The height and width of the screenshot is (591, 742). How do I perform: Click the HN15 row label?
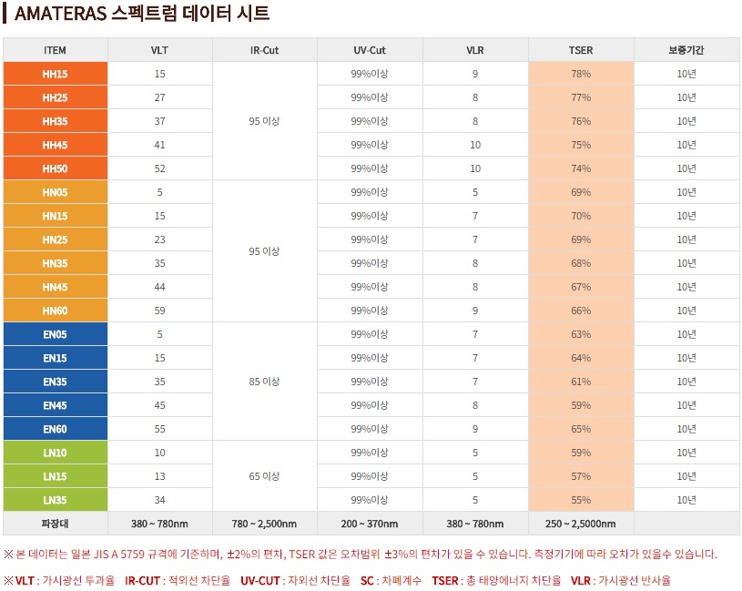coord(56,216)
